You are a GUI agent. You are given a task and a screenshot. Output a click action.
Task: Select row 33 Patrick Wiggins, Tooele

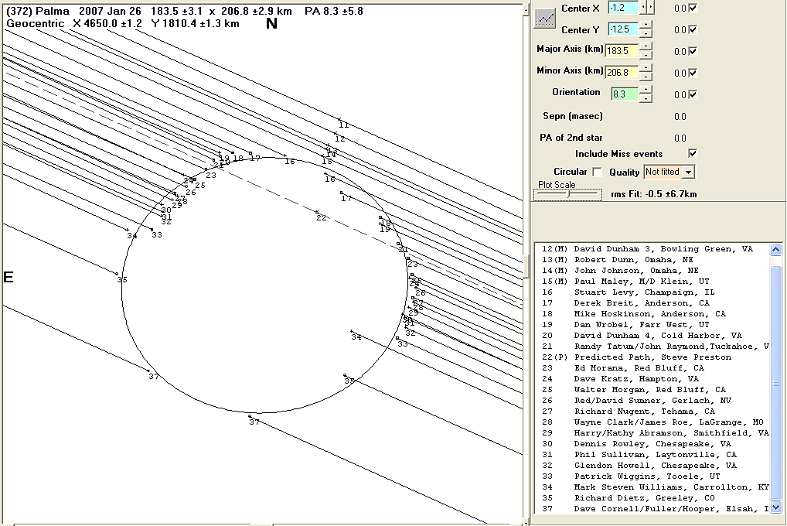click(x=652, y=476)
